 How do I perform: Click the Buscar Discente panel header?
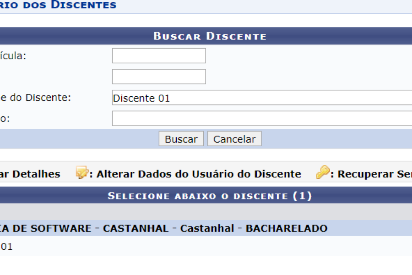pyautogui.click(x=210, y=36)
